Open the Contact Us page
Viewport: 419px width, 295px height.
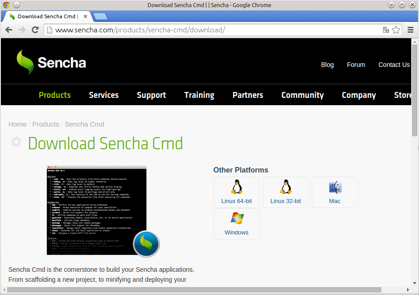[x=394, y=65]
